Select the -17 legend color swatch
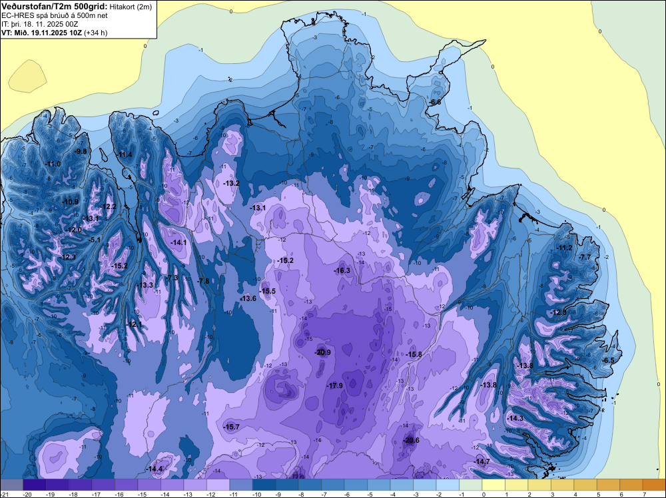 point(103,485)
